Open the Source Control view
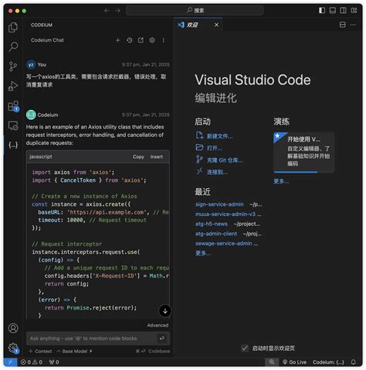366x370 pixels. (x=13, y=67)
